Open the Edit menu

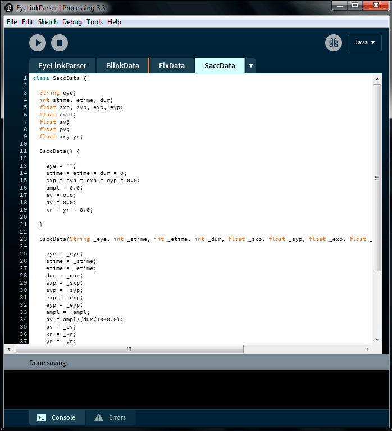point(28,22)
